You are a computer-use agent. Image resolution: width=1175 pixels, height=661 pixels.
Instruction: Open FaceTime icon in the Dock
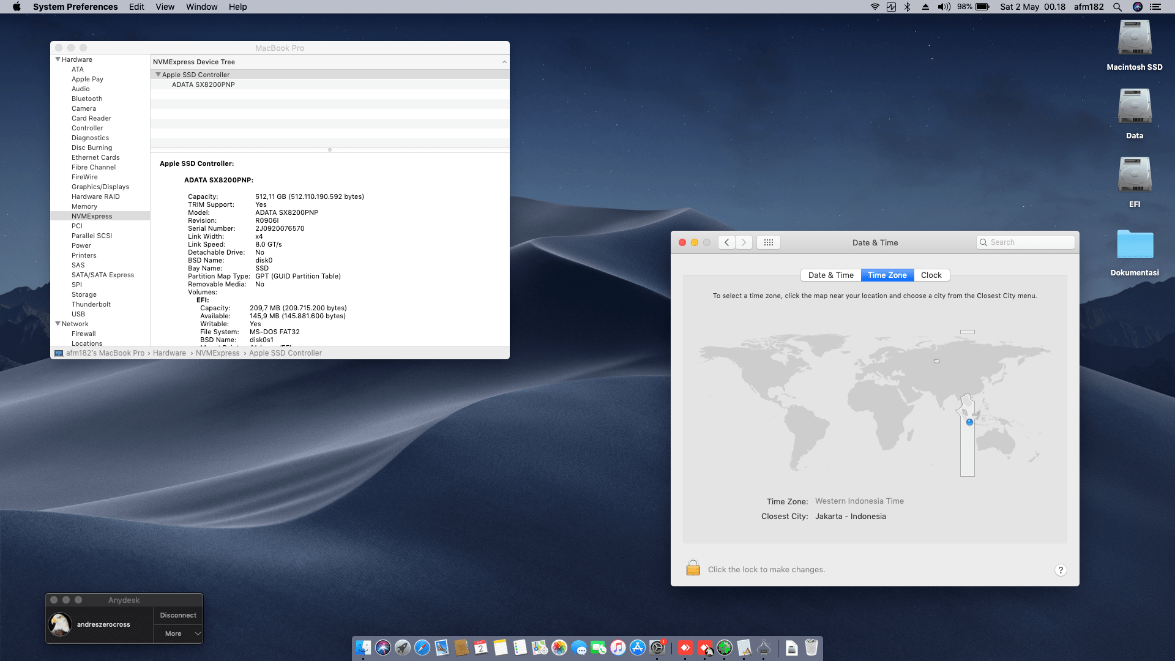tap(599, 648)
